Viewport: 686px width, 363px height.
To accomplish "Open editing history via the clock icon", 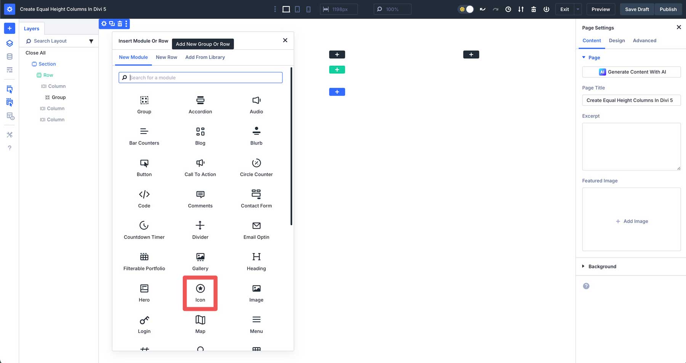I will pyautogui.click(x=508, y=9).
